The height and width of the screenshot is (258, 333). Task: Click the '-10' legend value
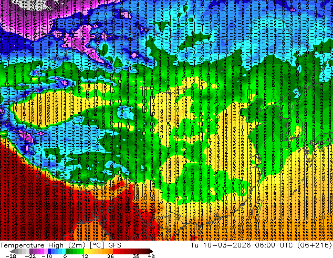(47, 256)
